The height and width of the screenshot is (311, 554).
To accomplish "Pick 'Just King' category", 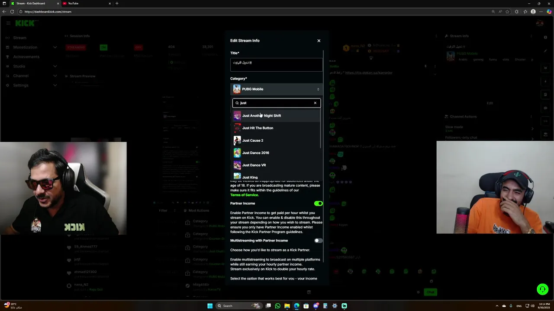I will (x=276, y=177).
